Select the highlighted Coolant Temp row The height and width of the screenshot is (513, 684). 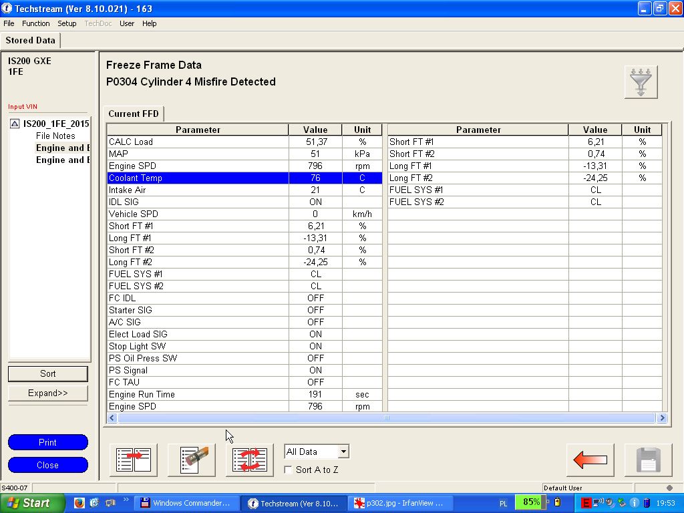tap(244, 178)
